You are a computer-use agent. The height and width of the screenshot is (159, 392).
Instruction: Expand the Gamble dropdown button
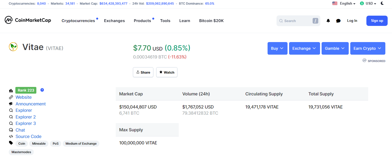click(x=335, y=48)
